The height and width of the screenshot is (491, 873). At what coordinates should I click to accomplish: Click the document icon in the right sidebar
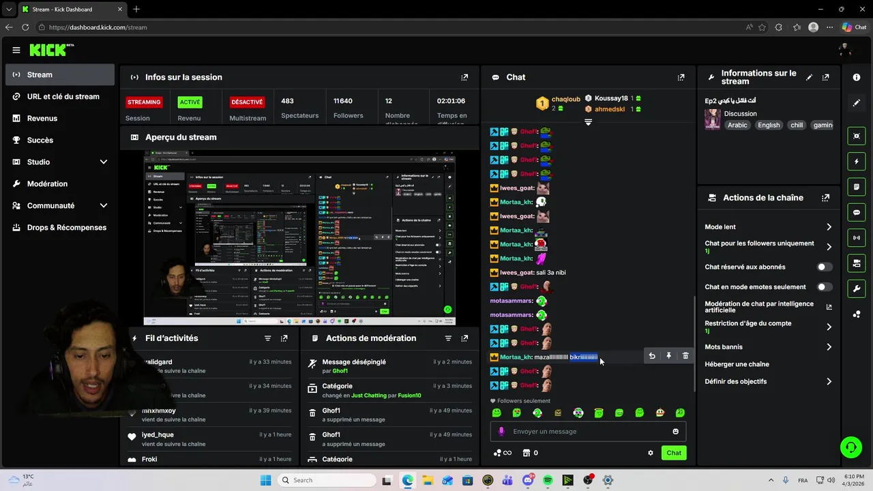point(857,187)
